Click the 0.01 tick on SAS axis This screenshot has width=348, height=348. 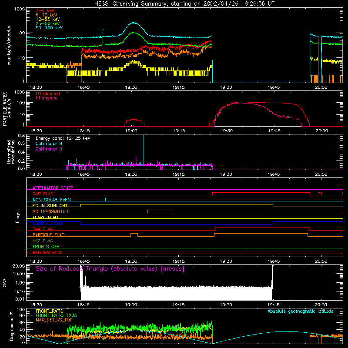20,299
